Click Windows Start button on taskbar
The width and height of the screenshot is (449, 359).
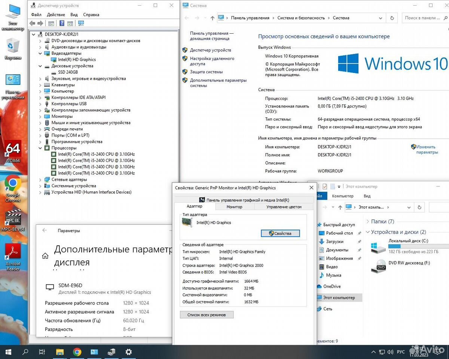8,352
